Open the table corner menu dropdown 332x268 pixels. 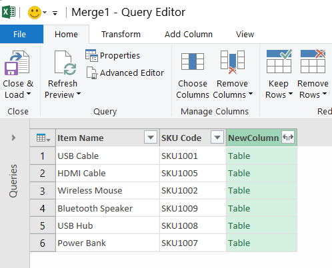(x=43, y=138)
